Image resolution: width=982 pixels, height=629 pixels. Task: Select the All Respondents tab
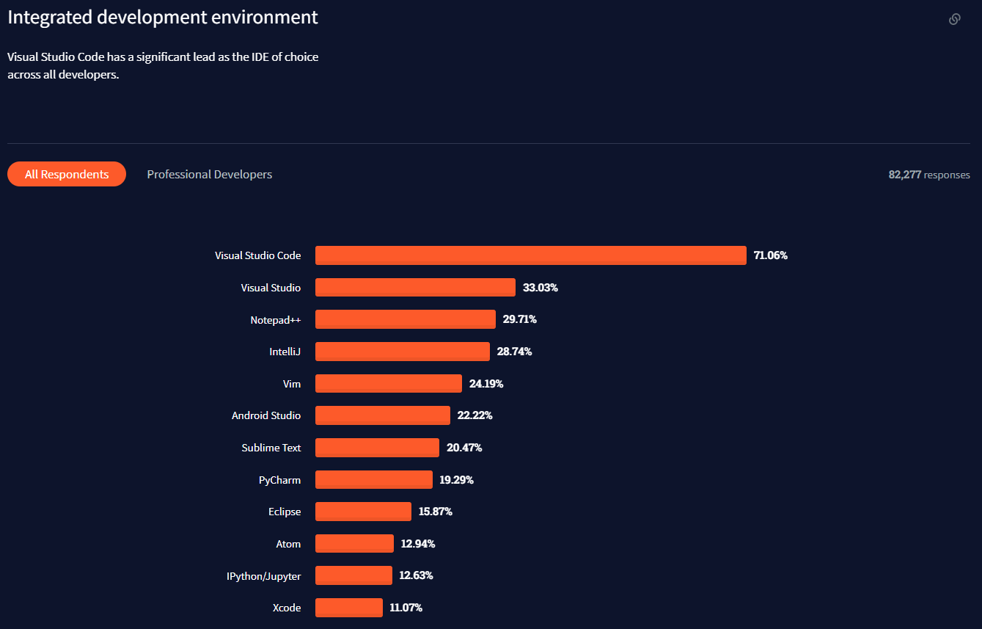[x=67, y=174]
